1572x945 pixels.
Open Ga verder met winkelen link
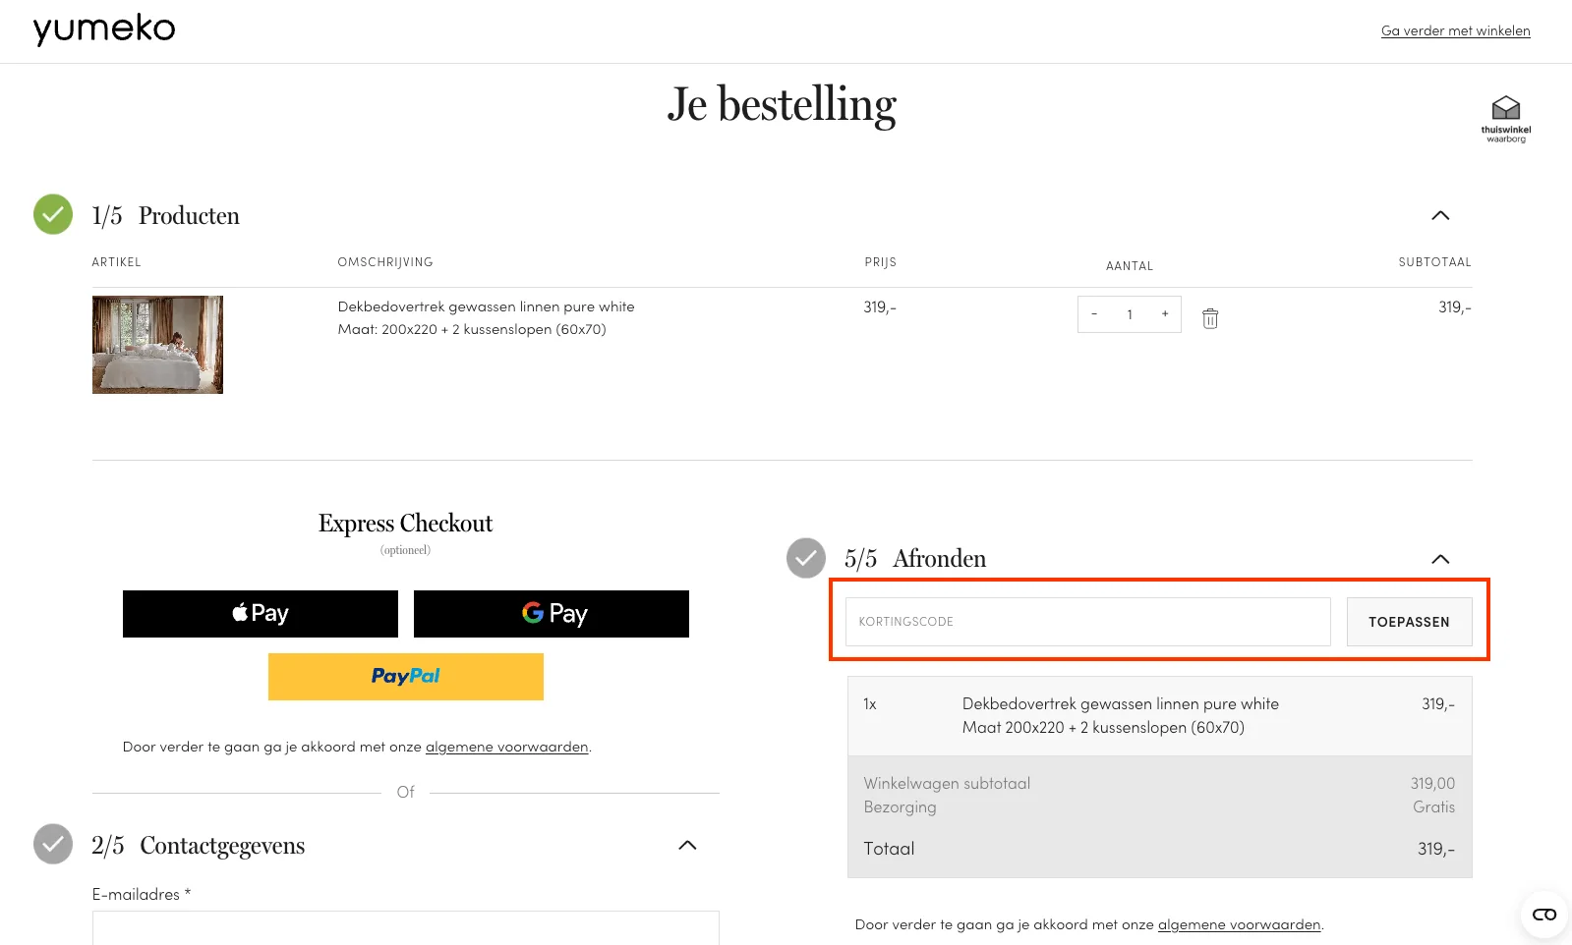click(1455, 30)
